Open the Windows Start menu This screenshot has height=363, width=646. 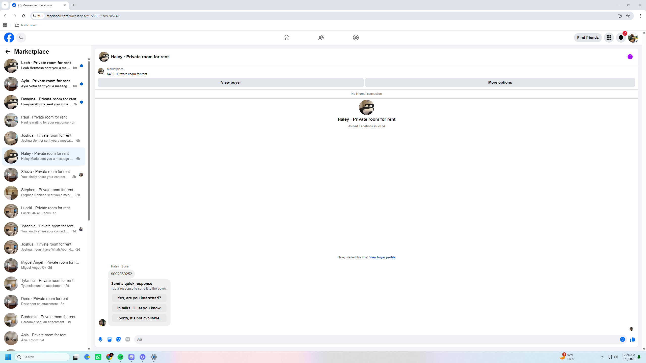coord(8,357)
